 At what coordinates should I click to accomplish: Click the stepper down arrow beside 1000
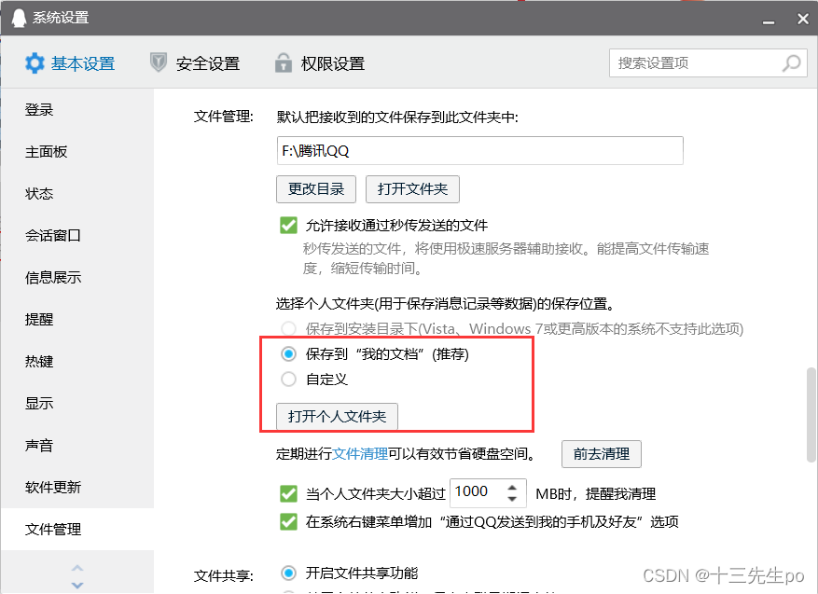511,498
